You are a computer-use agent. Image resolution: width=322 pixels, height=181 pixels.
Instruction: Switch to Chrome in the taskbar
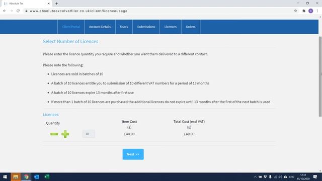click(x=26, y=176)
